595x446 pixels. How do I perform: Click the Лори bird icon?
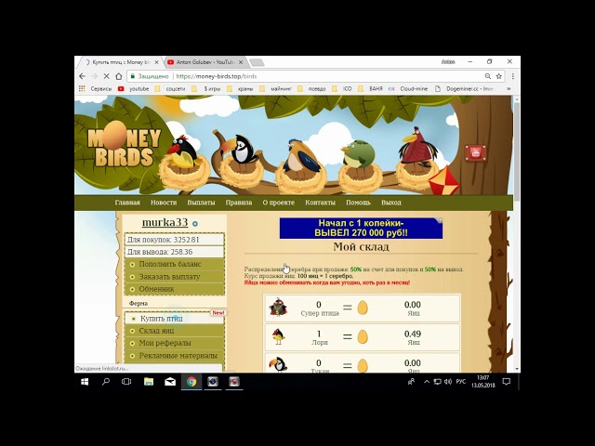click(x=278, y=335)
